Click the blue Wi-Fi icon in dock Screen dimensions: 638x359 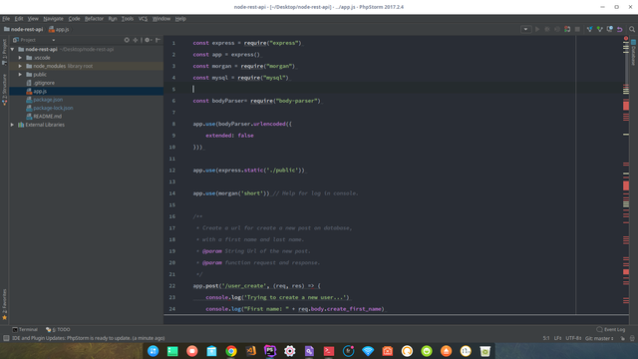368,351
